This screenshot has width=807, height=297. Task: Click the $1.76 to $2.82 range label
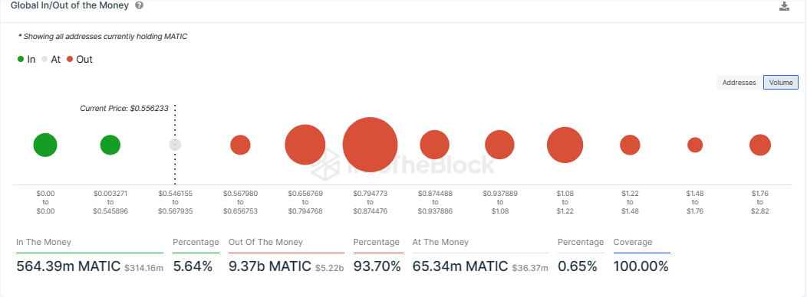[x=760, y=202]
